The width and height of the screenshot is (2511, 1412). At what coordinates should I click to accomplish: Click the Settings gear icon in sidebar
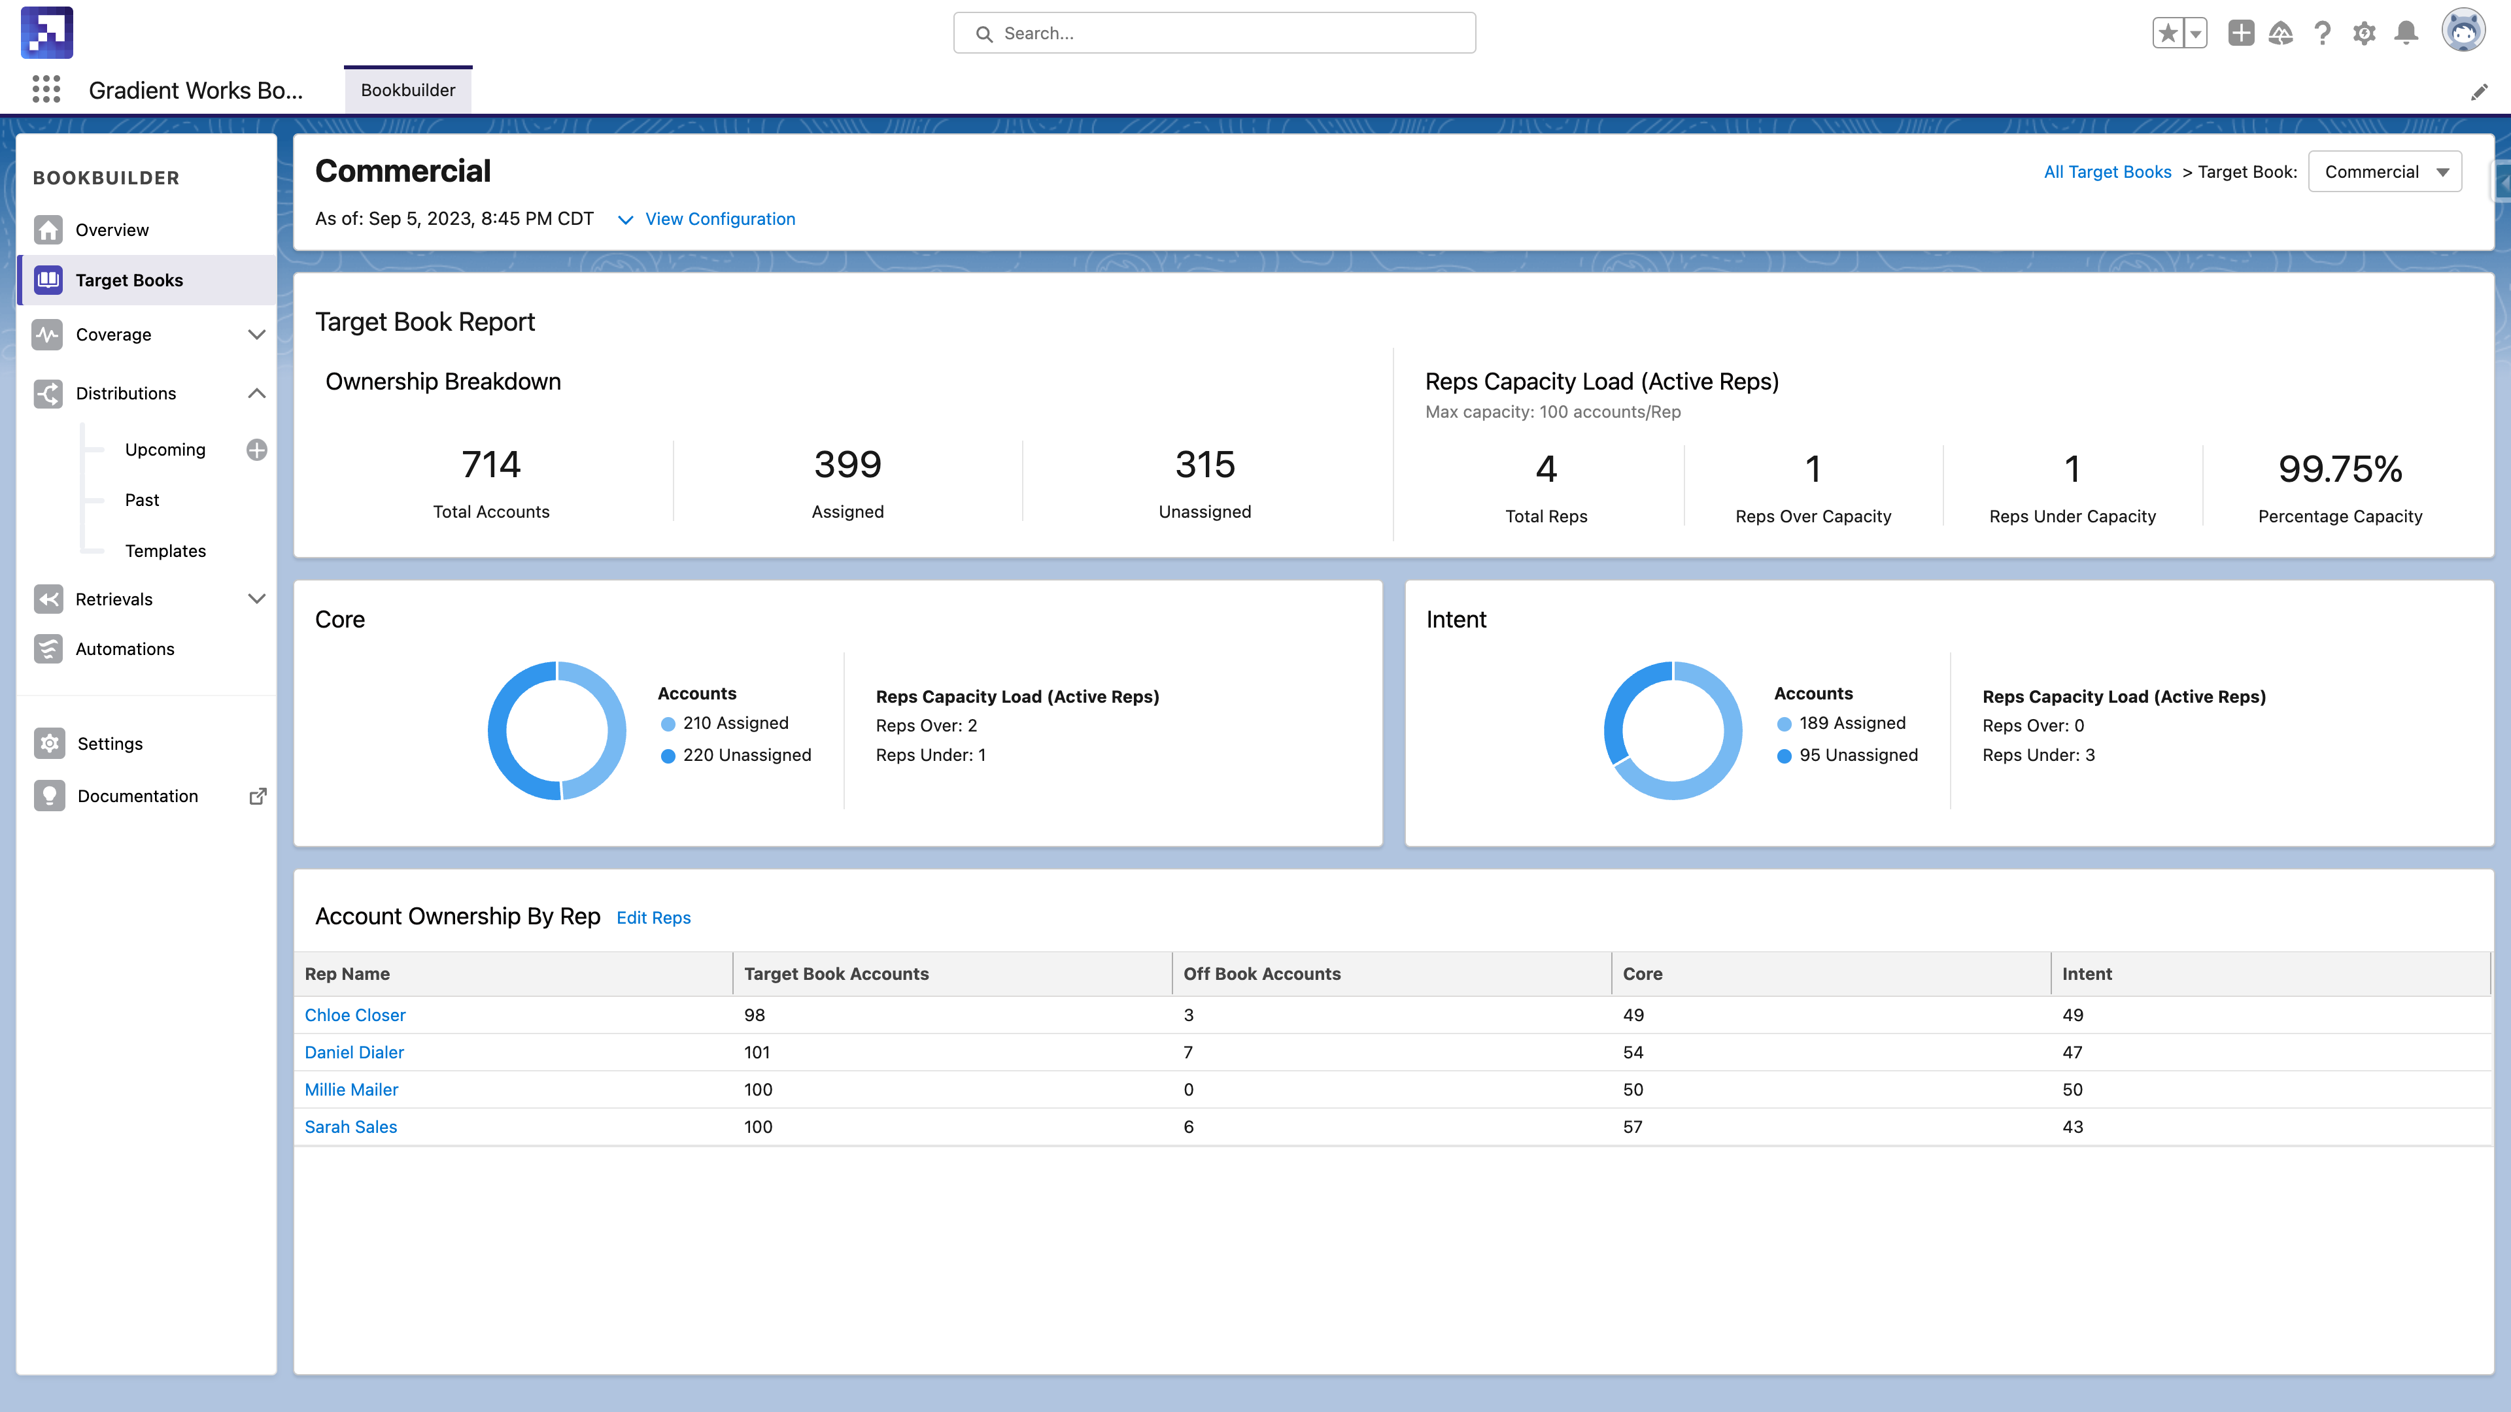[49, 743]
